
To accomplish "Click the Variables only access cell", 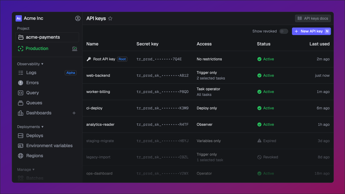I will click(209, 141).
